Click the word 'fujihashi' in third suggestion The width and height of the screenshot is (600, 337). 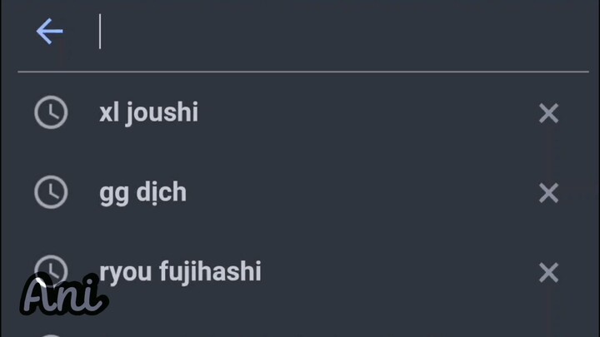212,272
